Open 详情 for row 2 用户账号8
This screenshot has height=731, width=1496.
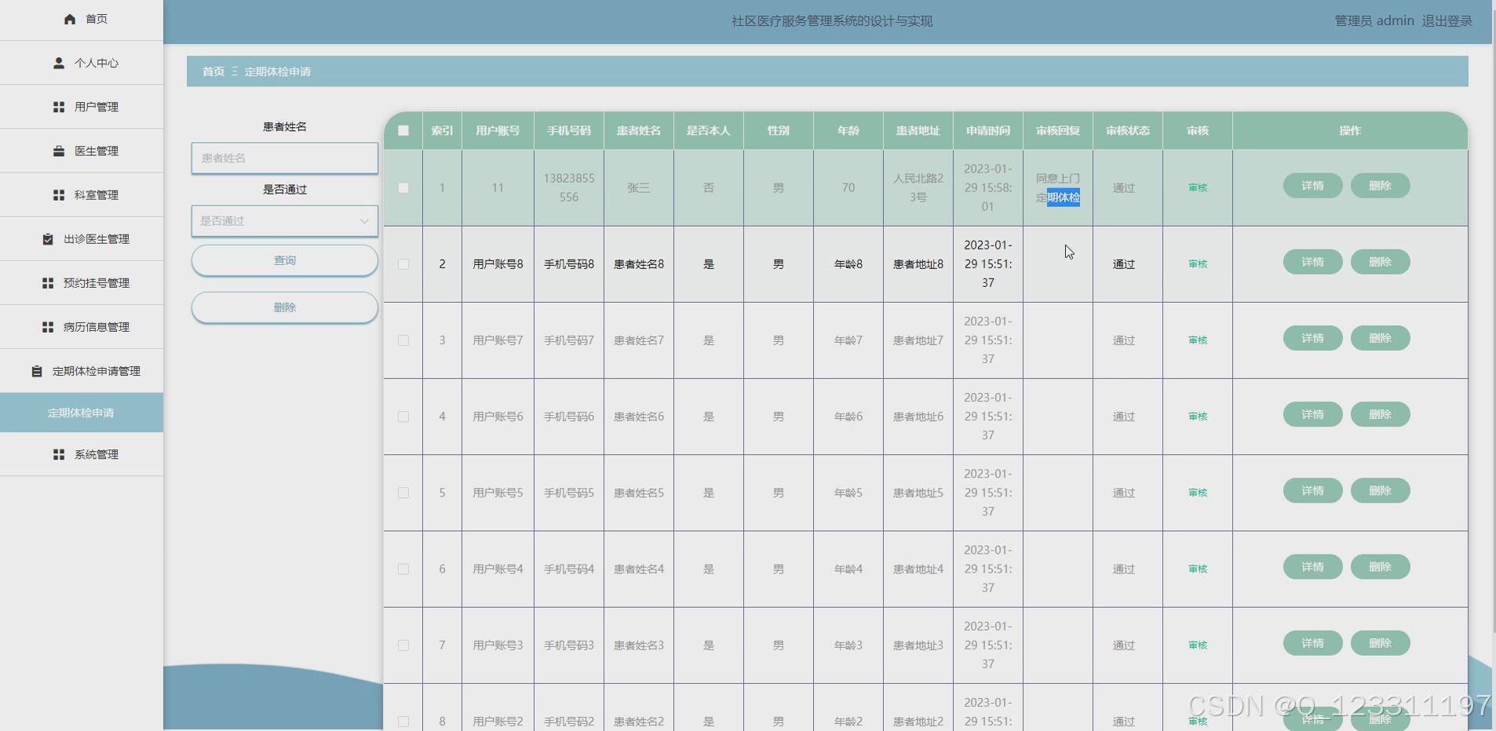point(1312,262)
